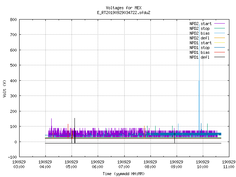236x177 pixels.
Task: Click the black NPD1 defl legend line
Action: [x=219, y=57]
